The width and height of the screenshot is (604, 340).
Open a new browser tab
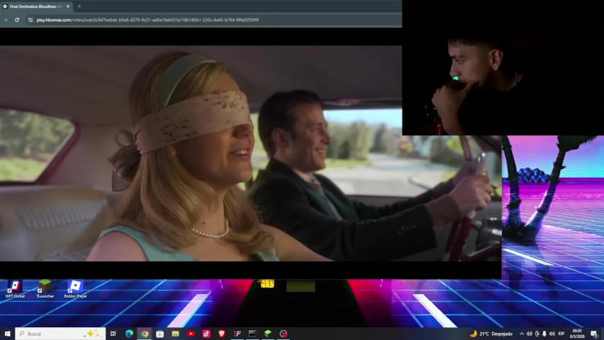tap(78, 6)
